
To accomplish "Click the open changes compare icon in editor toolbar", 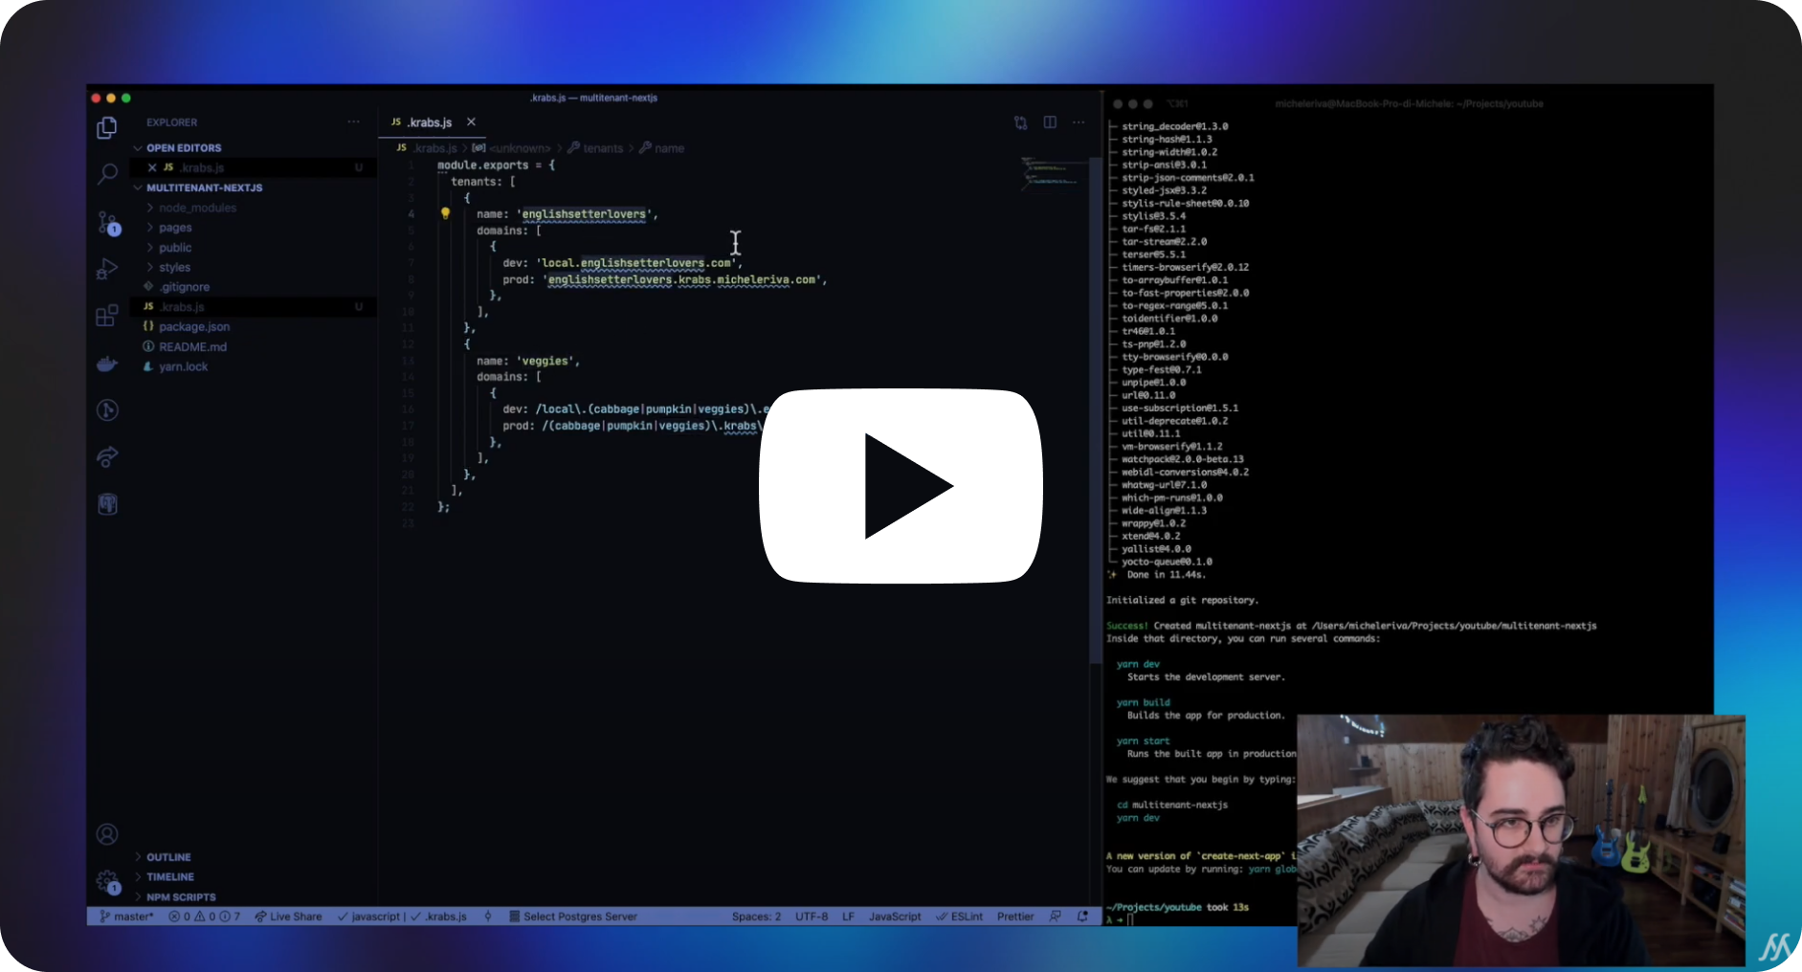I will click(x=1021, y=122).
